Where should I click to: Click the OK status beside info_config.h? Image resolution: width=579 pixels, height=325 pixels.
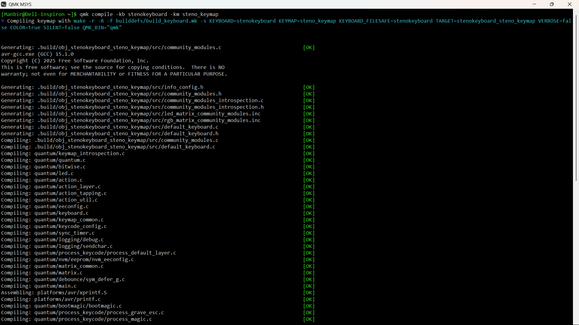point(309,87)
